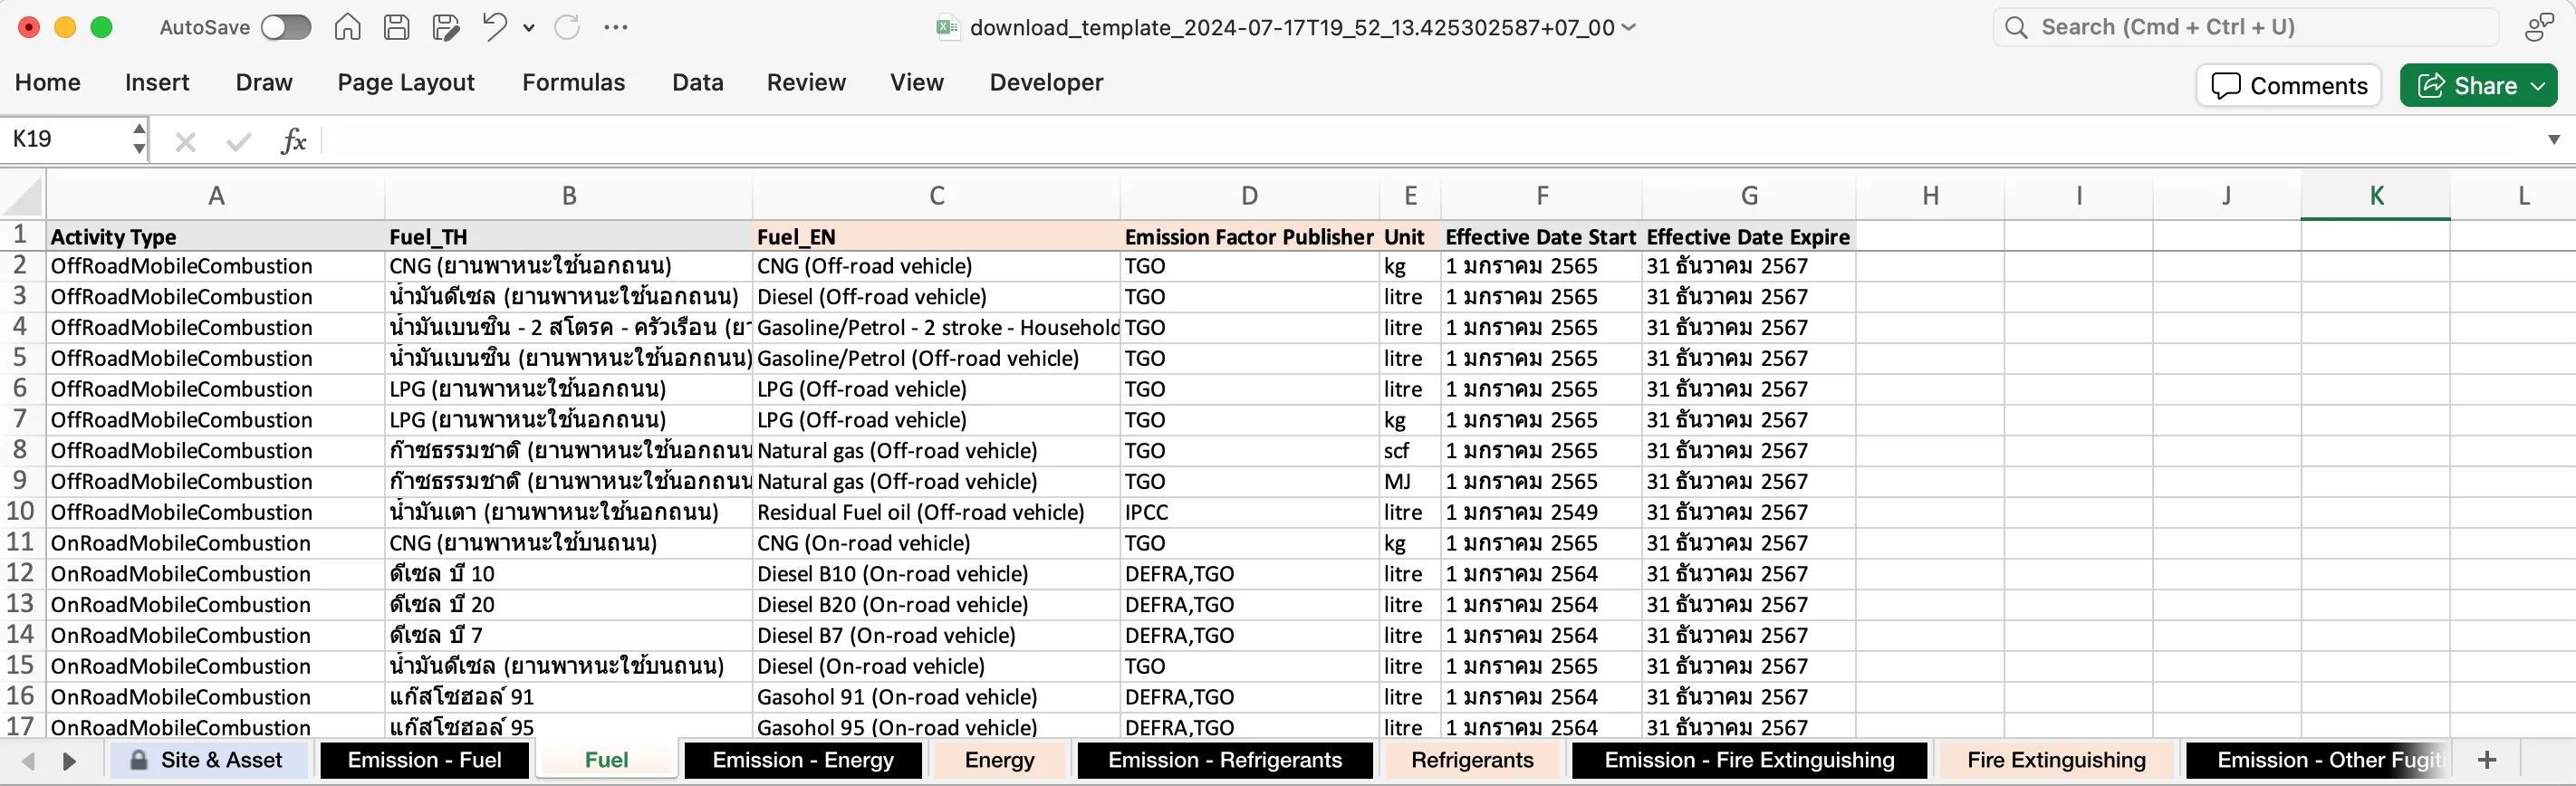Open the more options ellipsis menu
This screenshot has width=2576, height=786.
(x=616, y=27)
